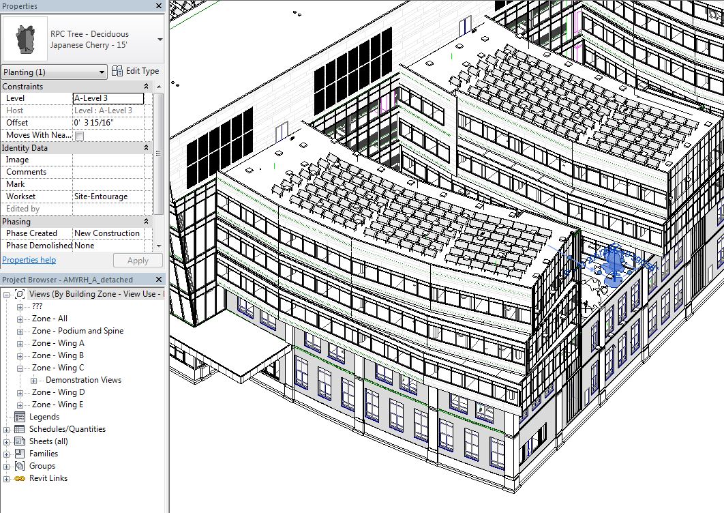
Task: Click the Apply button
Action: pyautogui.click(x=138, y=260)
